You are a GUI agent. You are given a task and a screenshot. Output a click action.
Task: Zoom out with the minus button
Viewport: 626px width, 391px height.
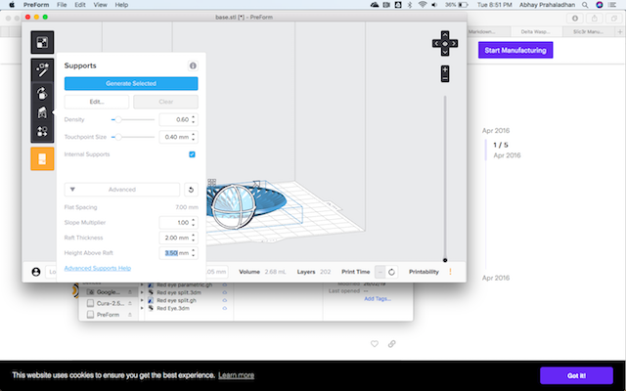pos(445,78)
